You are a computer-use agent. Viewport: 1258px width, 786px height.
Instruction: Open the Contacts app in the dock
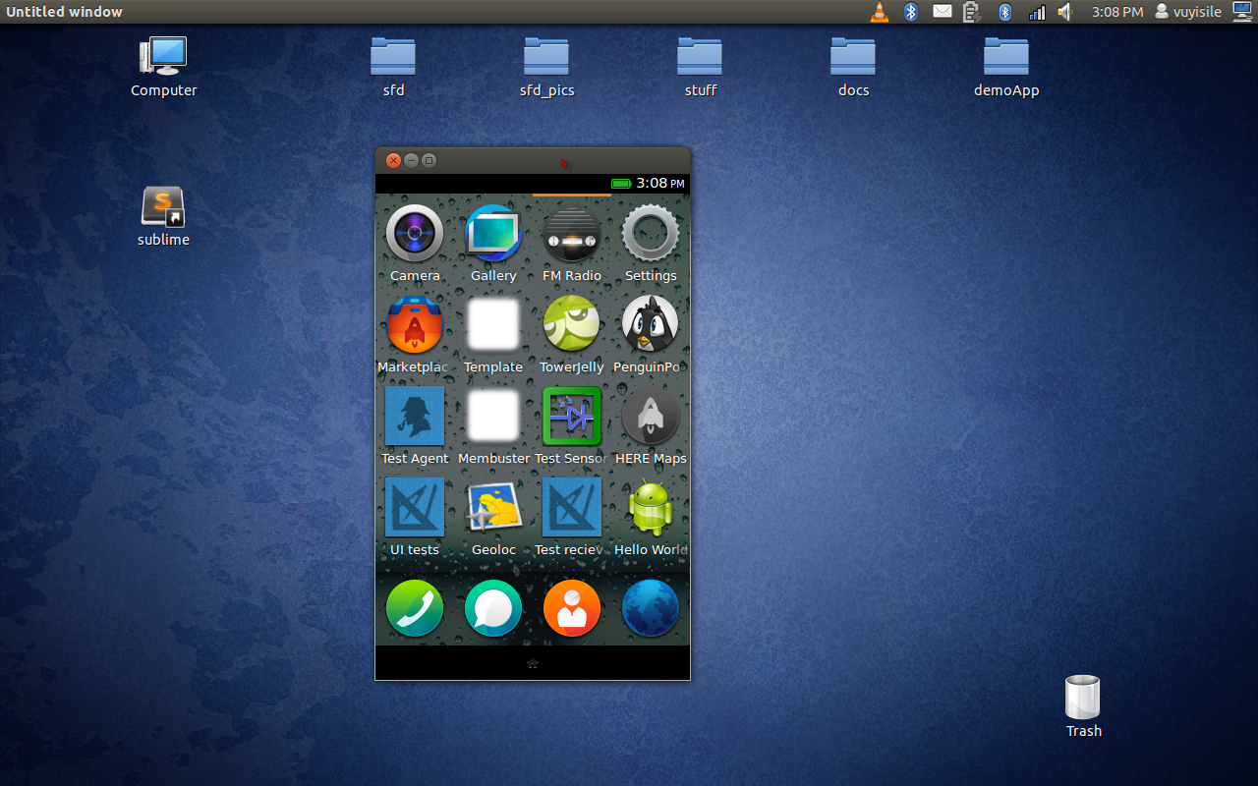click(572, 608)
